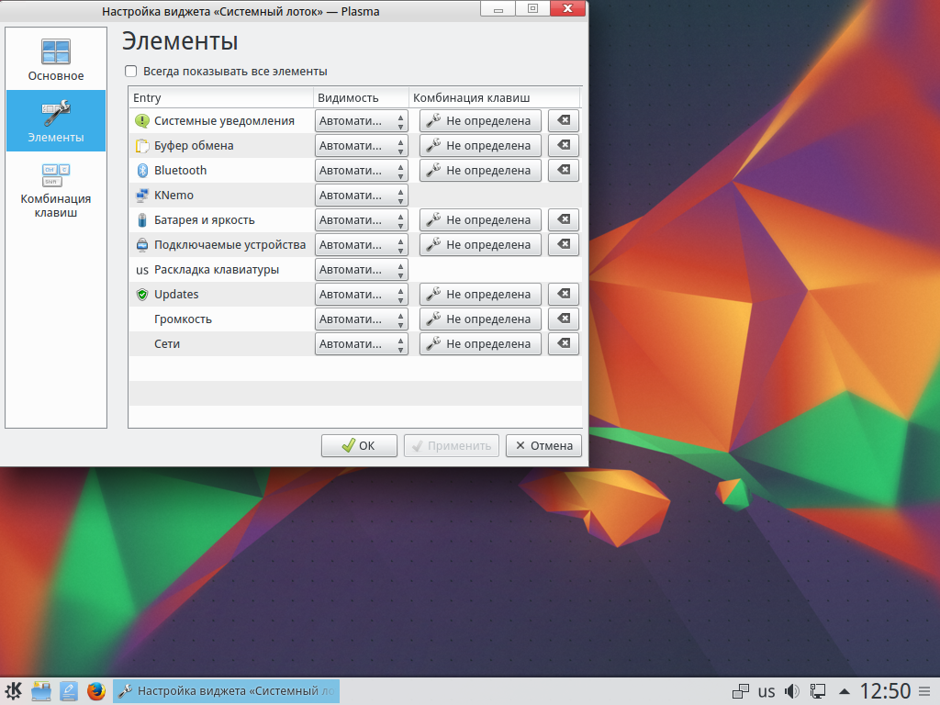This screenshot has width=940, height=705.
Task: Open visibility dropdown for Громкость
Action: pos(362,319)
